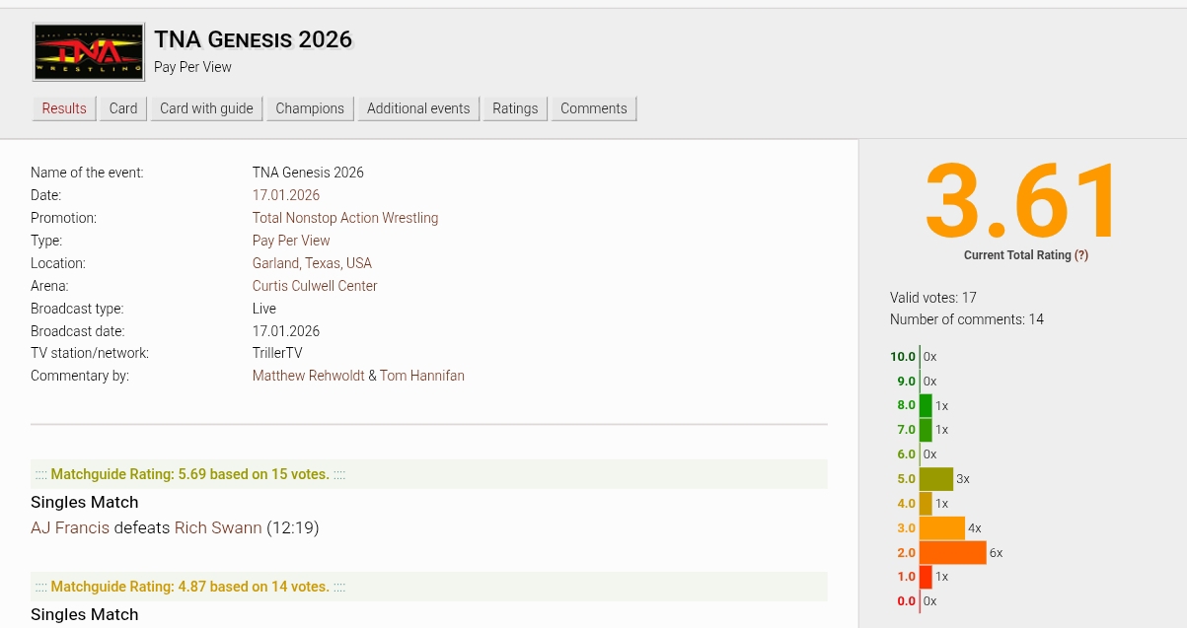Open Tom Hannifan commentator profile
Image resolution: width=1187 pixels, height=628 pixels.
(422, 376)
